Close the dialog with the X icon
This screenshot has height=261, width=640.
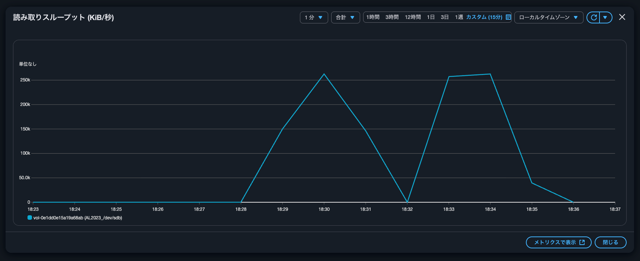[622, 17]
